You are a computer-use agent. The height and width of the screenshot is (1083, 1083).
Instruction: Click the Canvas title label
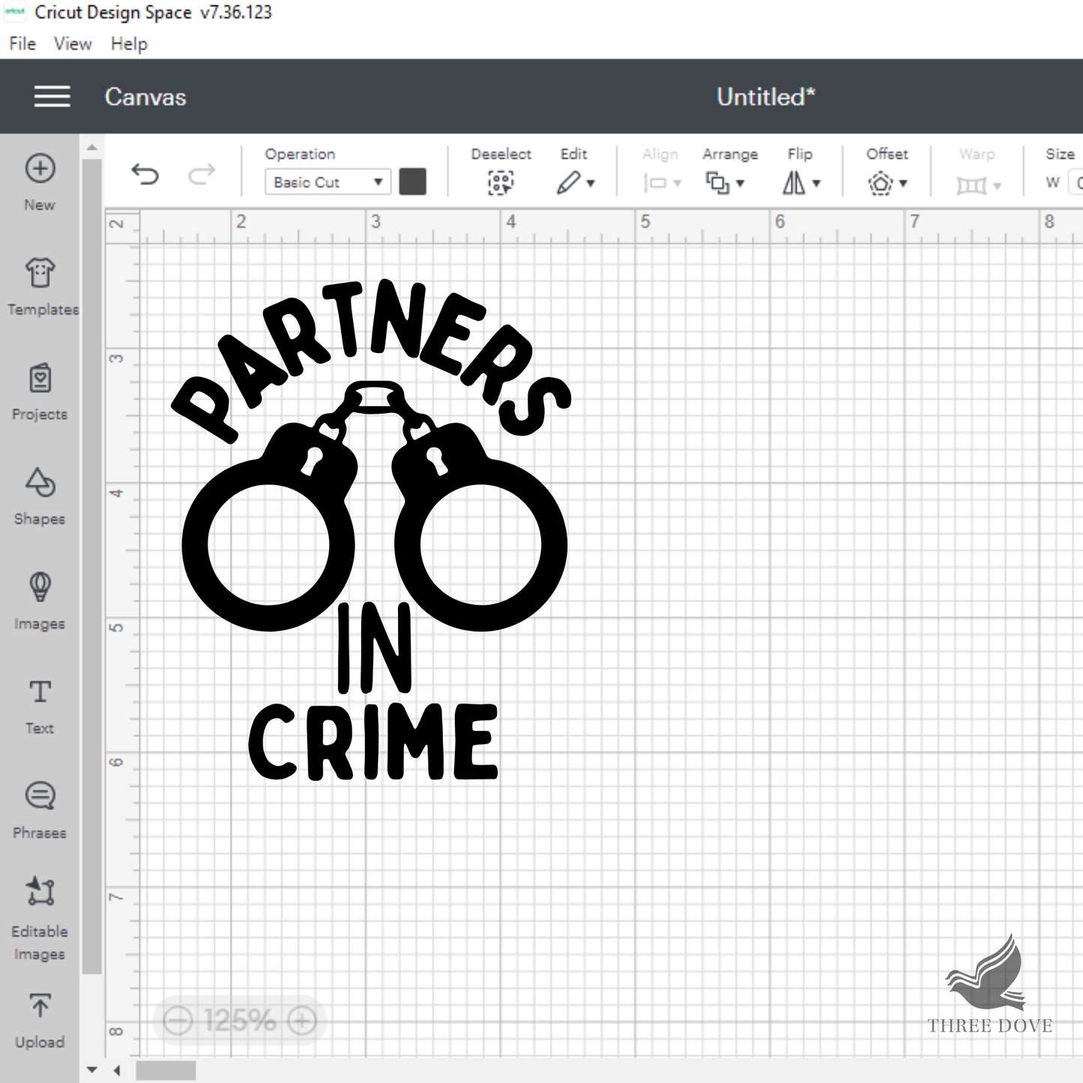coord(145,97)
